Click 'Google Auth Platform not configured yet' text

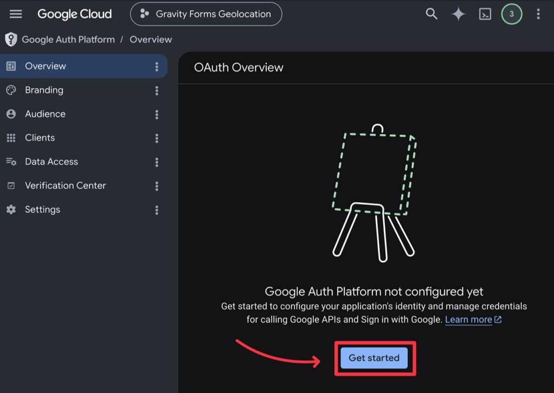coord(374,292)
